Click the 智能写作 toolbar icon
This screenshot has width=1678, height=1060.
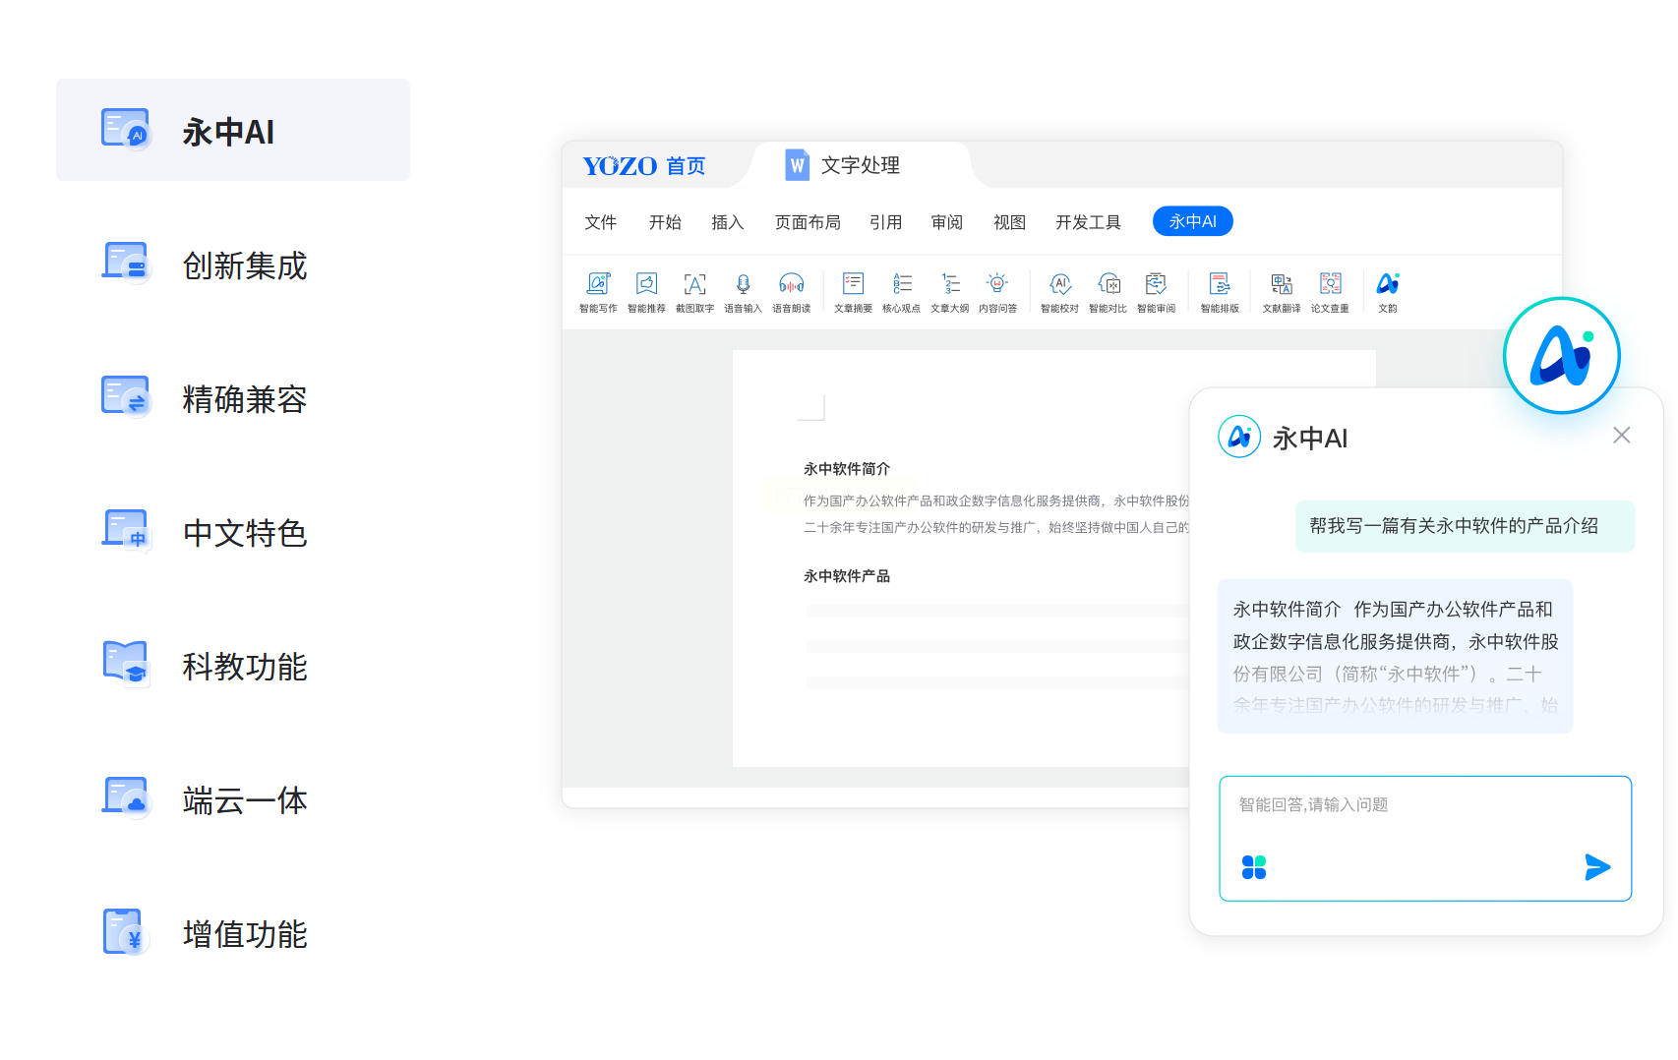tap(598, 292)
